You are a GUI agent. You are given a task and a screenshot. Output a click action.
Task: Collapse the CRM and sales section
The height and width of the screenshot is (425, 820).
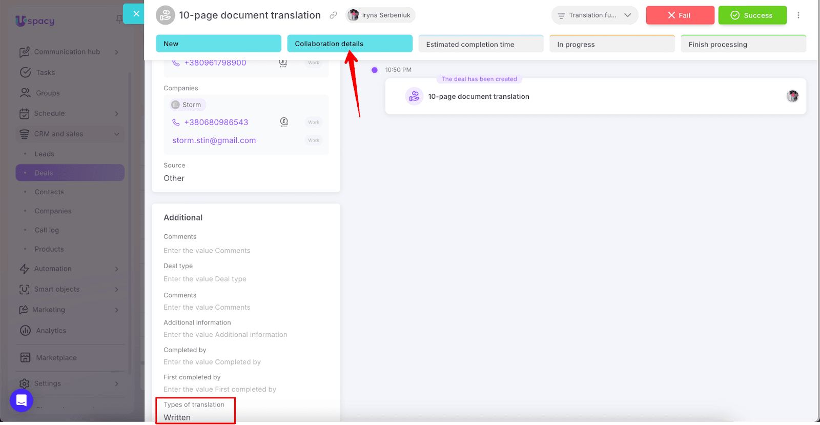click(117, 134)
